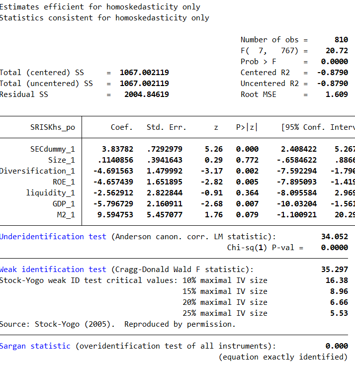
Task: Select 25% maximal IV size value 5.53
Action: pos(339,313)
